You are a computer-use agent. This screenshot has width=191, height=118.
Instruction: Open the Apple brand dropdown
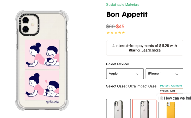125,74
